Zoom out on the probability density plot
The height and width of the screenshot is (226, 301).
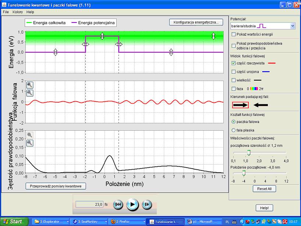30,143
